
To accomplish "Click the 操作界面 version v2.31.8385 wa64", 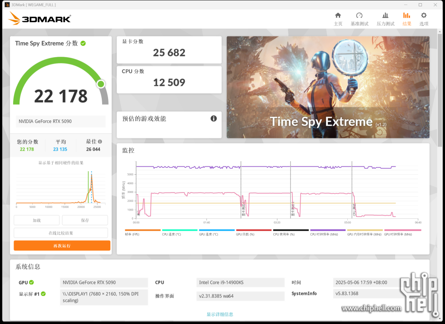I will point(240,296).
